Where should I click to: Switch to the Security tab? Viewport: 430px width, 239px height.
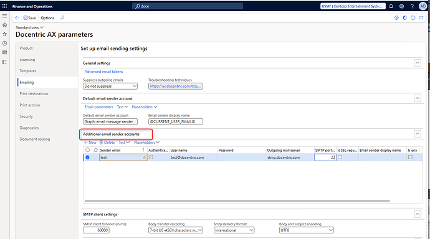point(26,116)
